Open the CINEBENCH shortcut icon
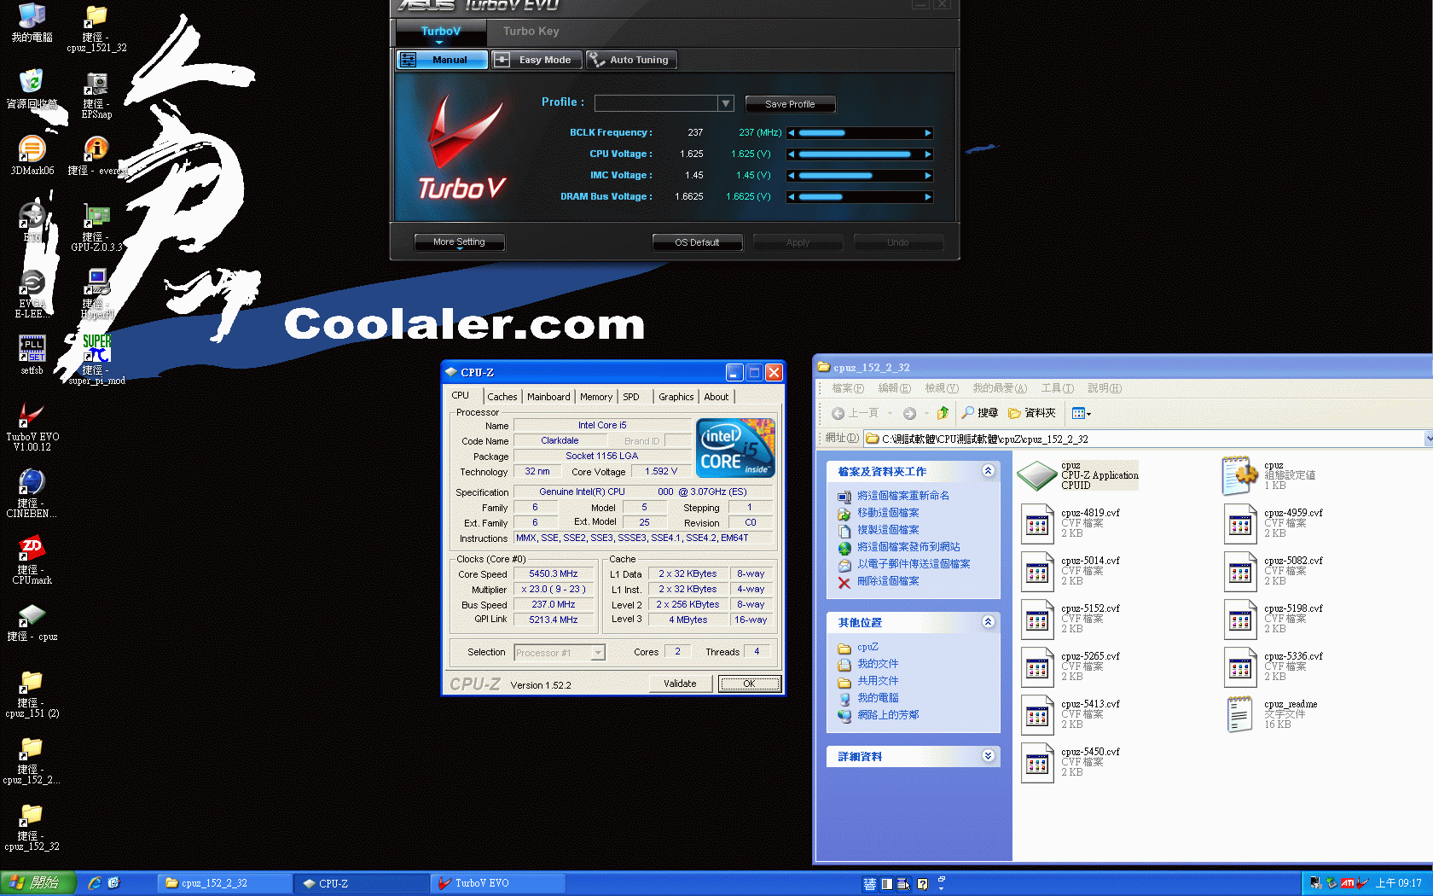 (32, 493)
